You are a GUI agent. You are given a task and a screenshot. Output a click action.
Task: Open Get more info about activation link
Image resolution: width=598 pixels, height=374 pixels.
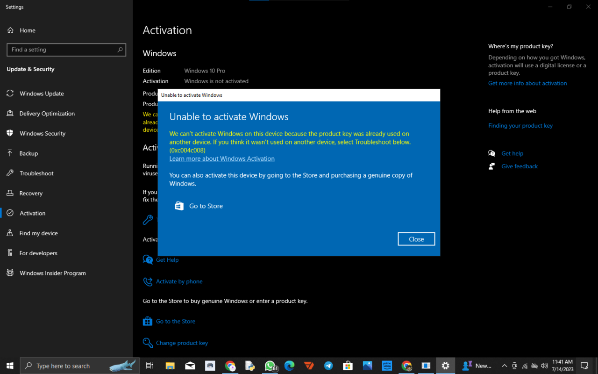point(527,83)
